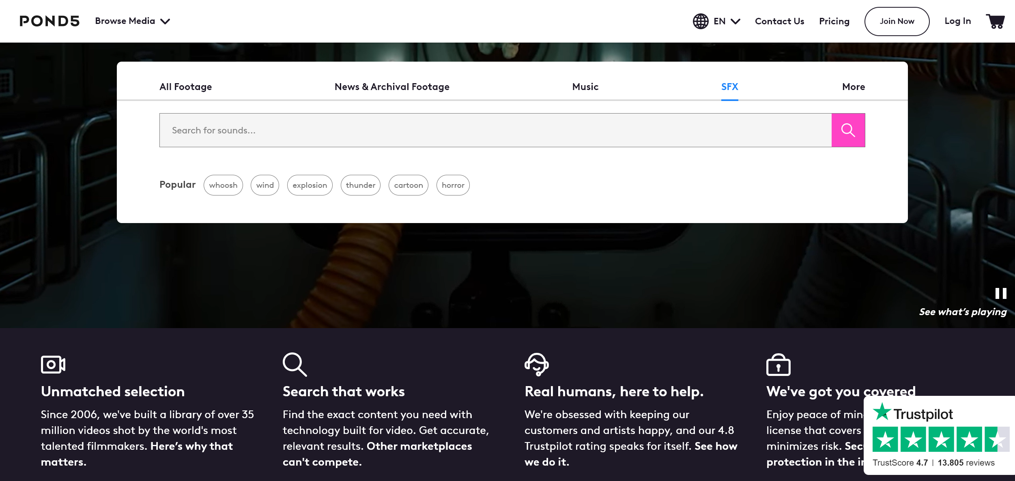Screen dimensions: 1015x481
Task: Click the globe language icon
Action: click(x=700, y=21)
